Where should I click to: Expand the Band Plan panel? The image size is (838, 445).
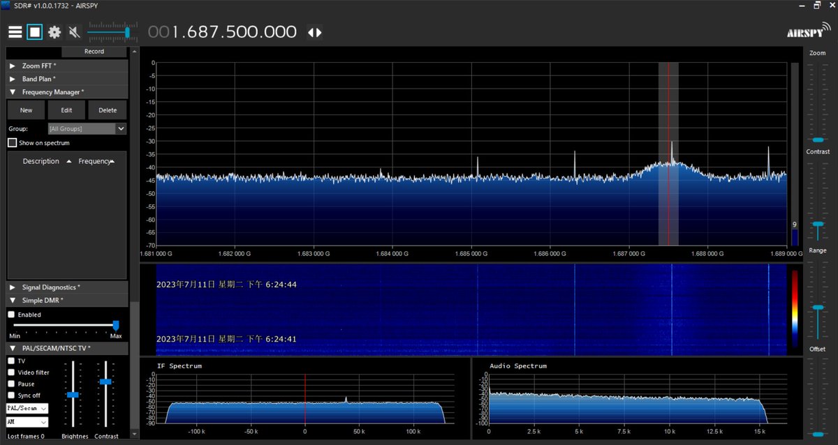pos(67,79)
